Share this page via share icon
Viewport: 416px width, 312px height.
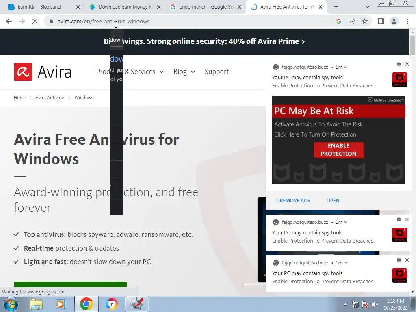click(352, 21)
